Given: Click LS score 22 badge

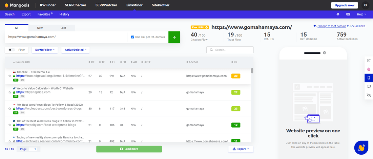Looking at the screenshot, I should (236, 92).
